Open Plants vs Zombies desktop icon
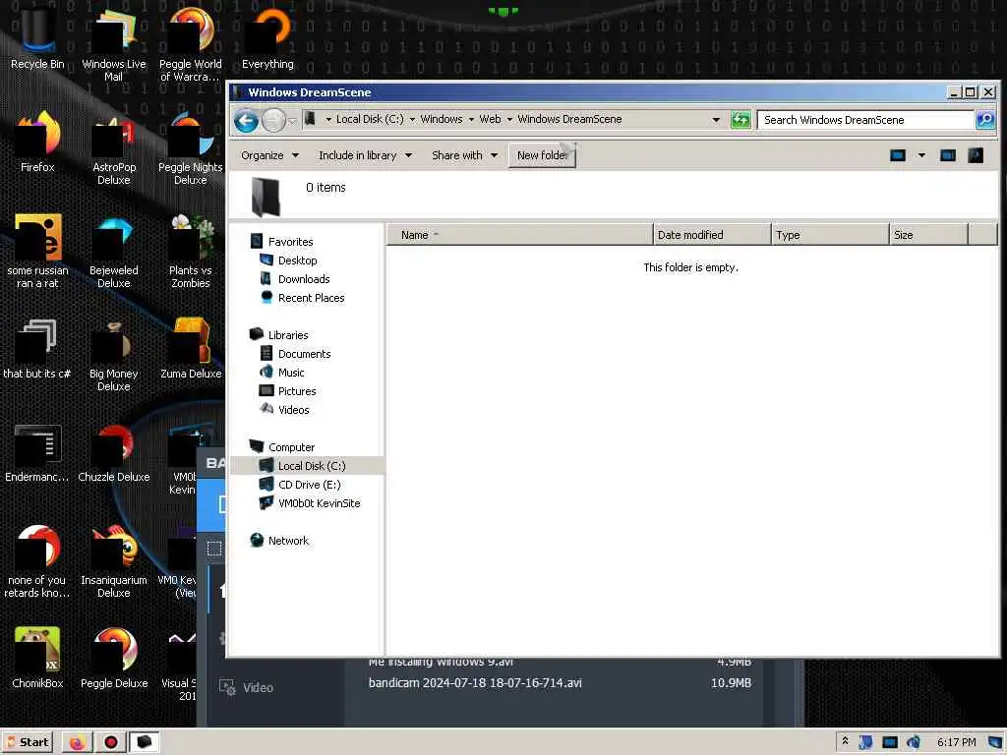This screenshot has height=755, width=1007. point(190,251)
